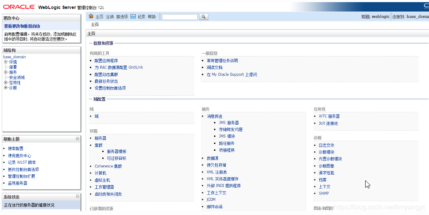Collapse the 帮助主题 panel via minimize icon
429x215 pixels.
(x=77, y=139)
